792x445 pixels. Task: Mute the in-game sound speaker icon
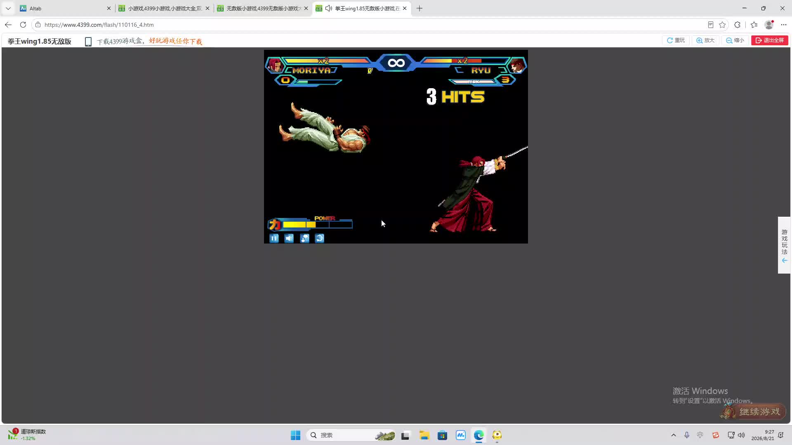coord(289,238)
